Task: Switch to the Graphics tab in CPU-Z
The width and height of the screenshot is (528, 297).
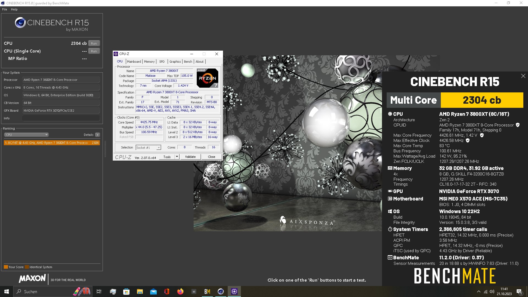Action: tap(175, 62)
